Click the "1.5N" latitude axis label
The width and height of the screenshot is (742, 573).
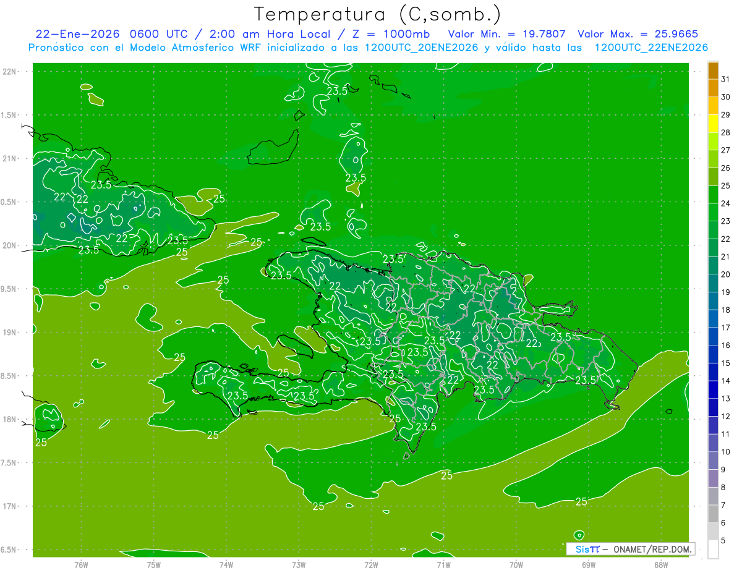tap(9, 115)
